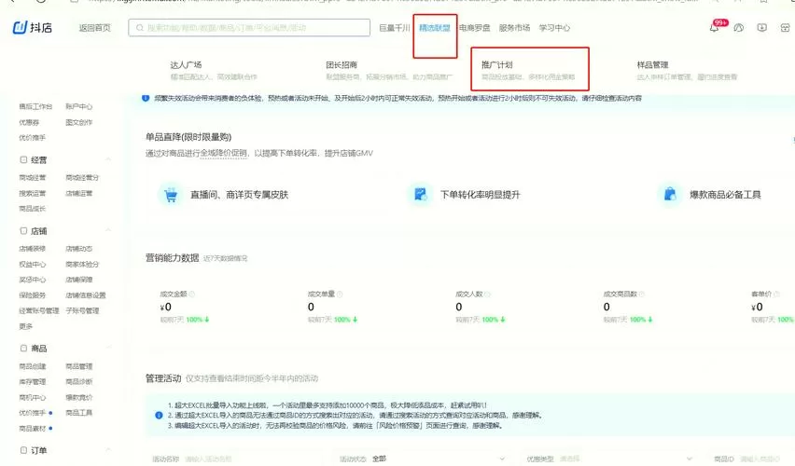Click the bag icon beside 爆款商品必备工具

pos(670,194)
